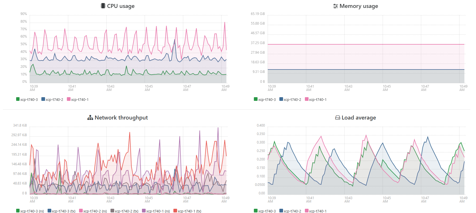Hide xcp-t740-3 (rx) series in Network legend
This screenshot has width=476, height=213.
[32, 211]
